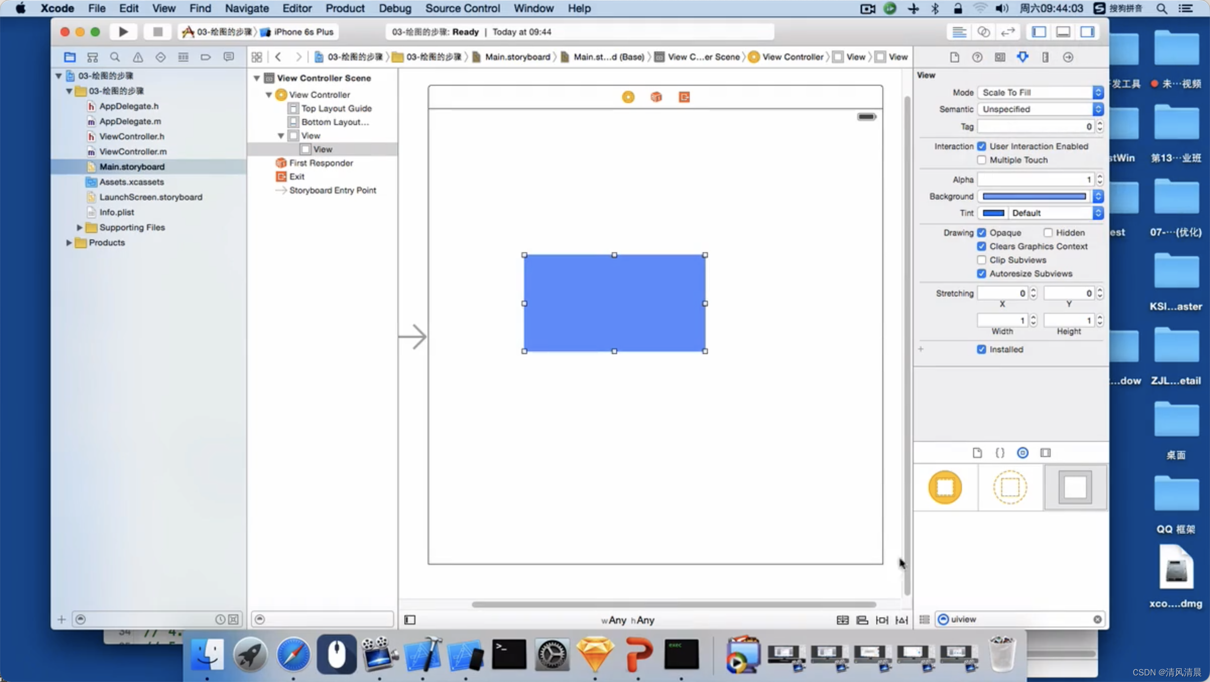This screenshot has height=682, width=1210.
Task: Toggle the document outline button
Action: pyautogui.click(x=410, y=620)
